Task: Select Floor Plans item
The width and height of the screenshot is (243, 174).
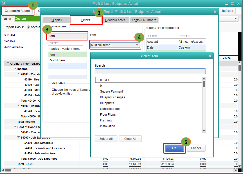Action: point(148,115)
